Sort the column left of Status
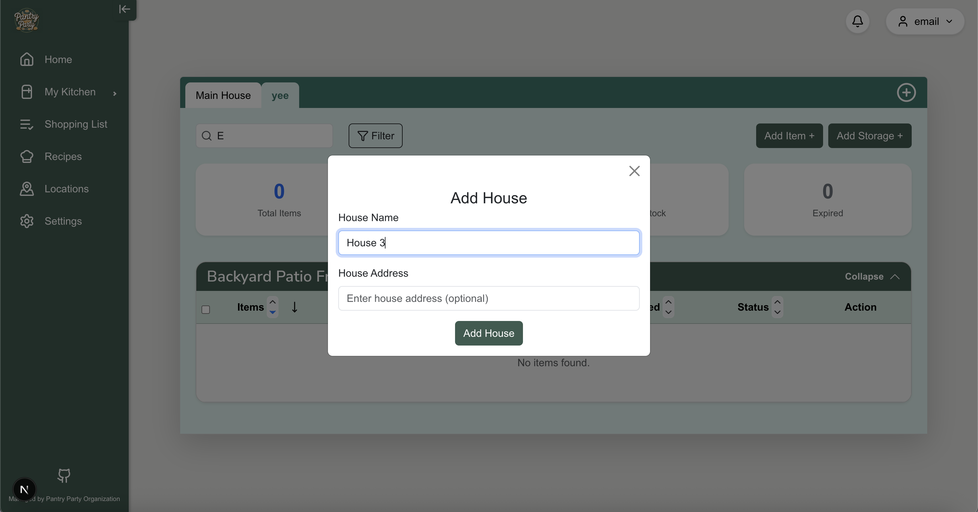 (668, 307)
